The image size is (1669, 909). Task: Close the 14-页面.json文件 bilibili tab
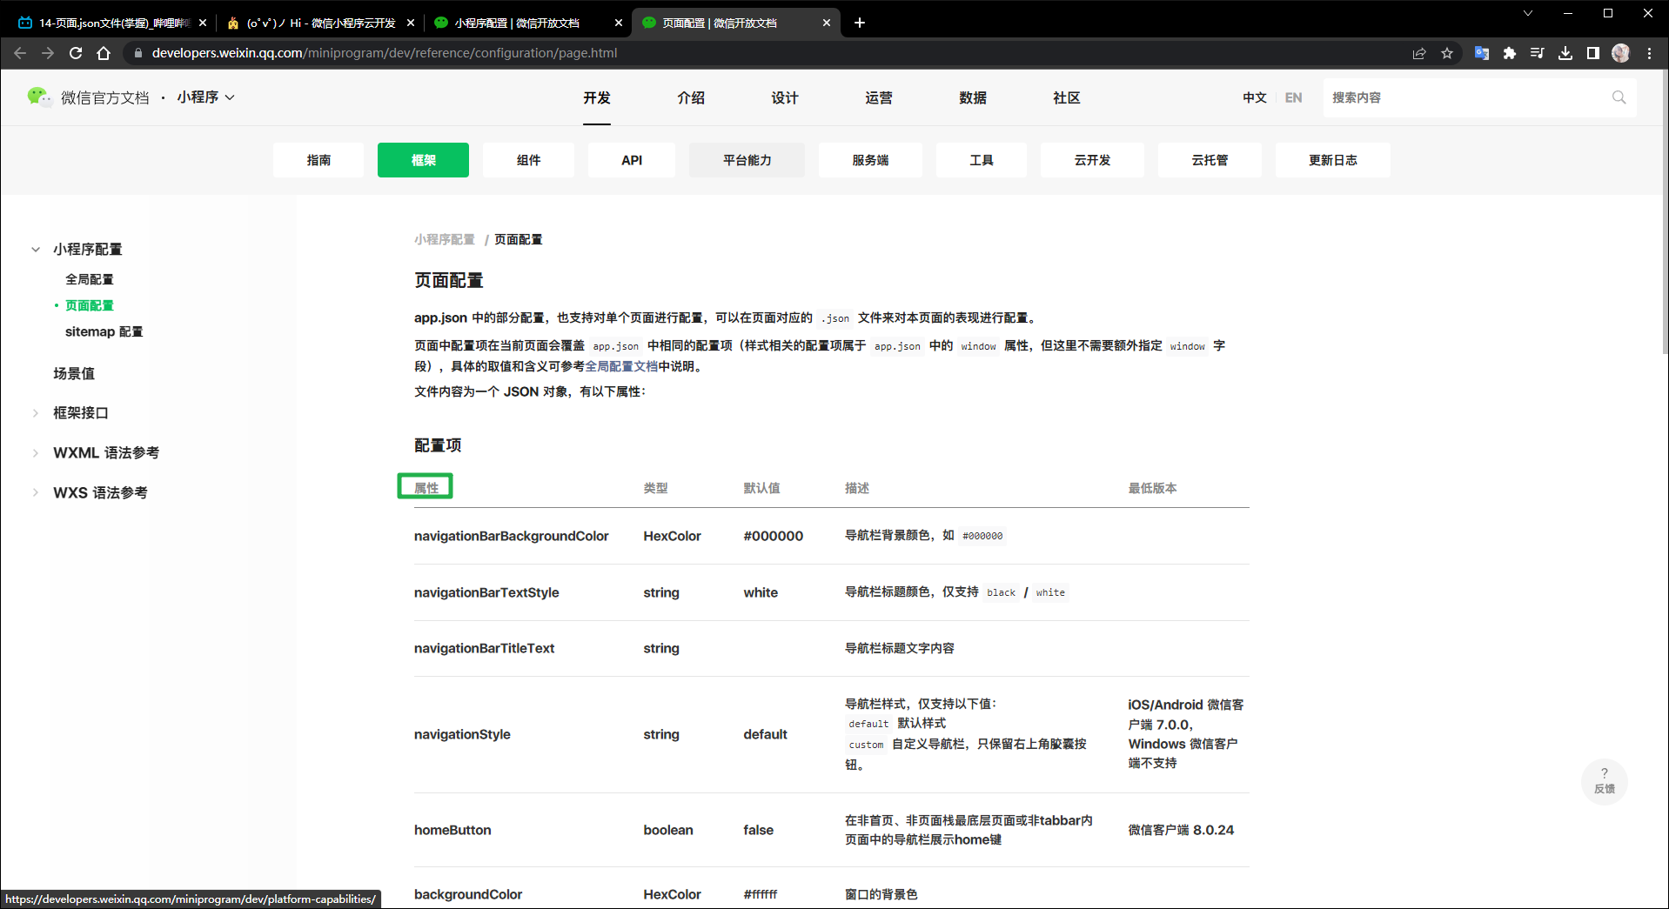tap(203, 23)
